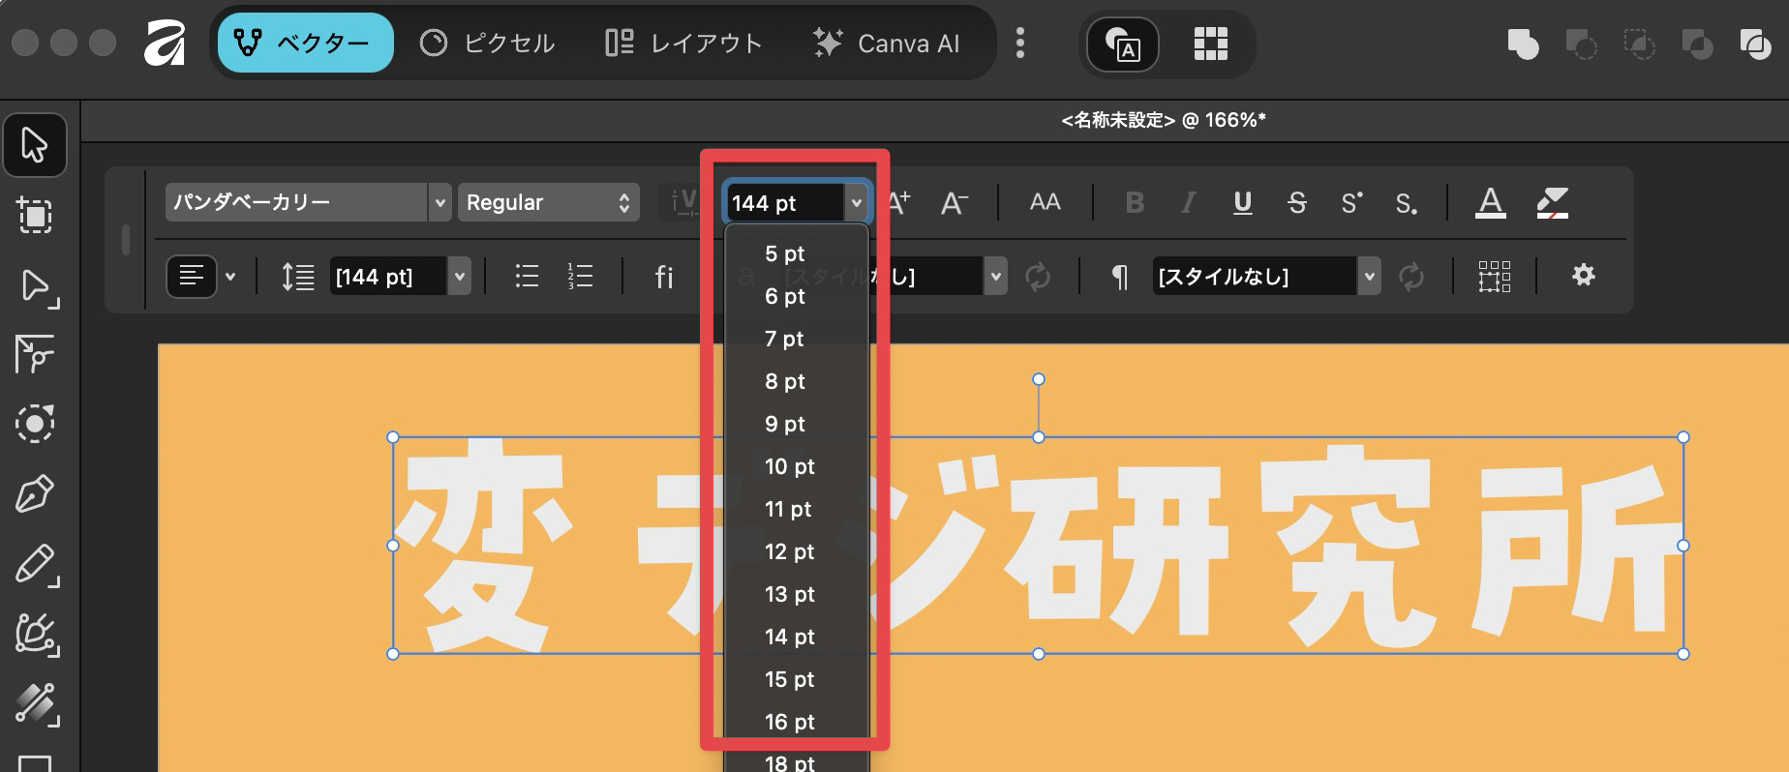Image resolution: width=1789 pixels, height=772 pixels.
Task: Select the Move tool arrow
Action: click(x=35, y=145)
